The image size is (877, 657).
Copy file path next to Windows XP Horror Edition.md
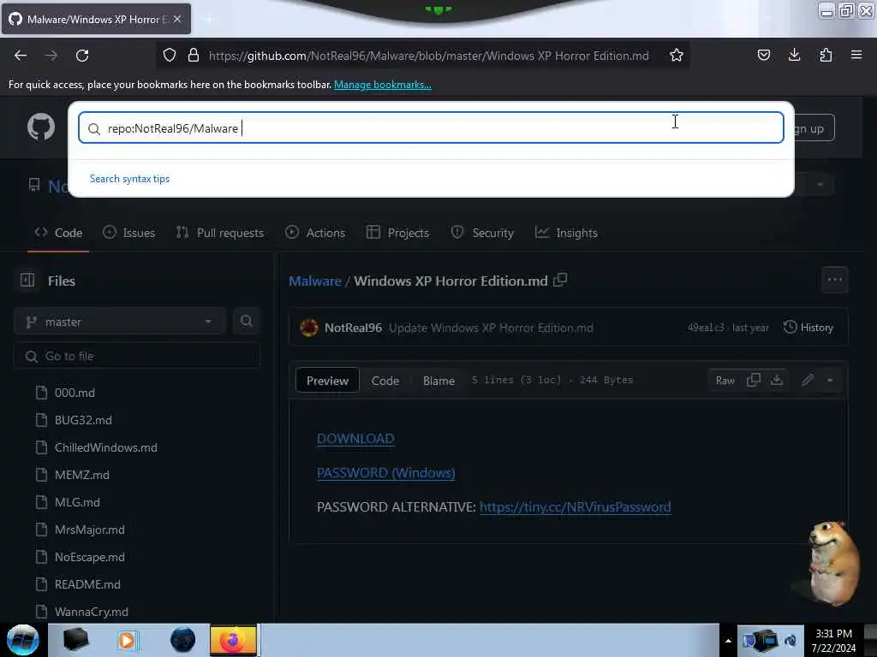(560, 280)
